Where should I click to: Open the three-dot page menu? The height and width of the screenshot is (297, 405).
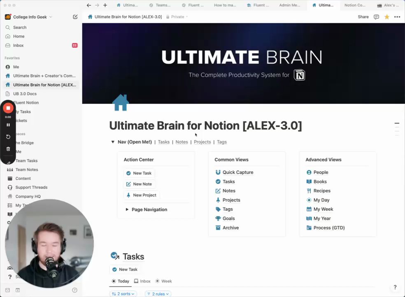397,17
